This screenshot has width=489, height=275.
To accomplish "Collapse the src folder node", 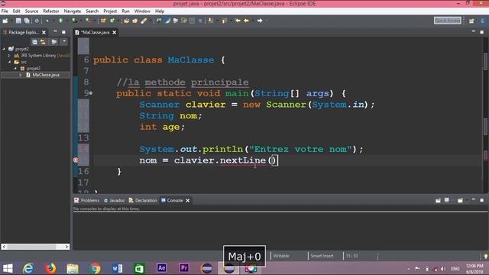I will pyautogui.click(x=9, y=62).
